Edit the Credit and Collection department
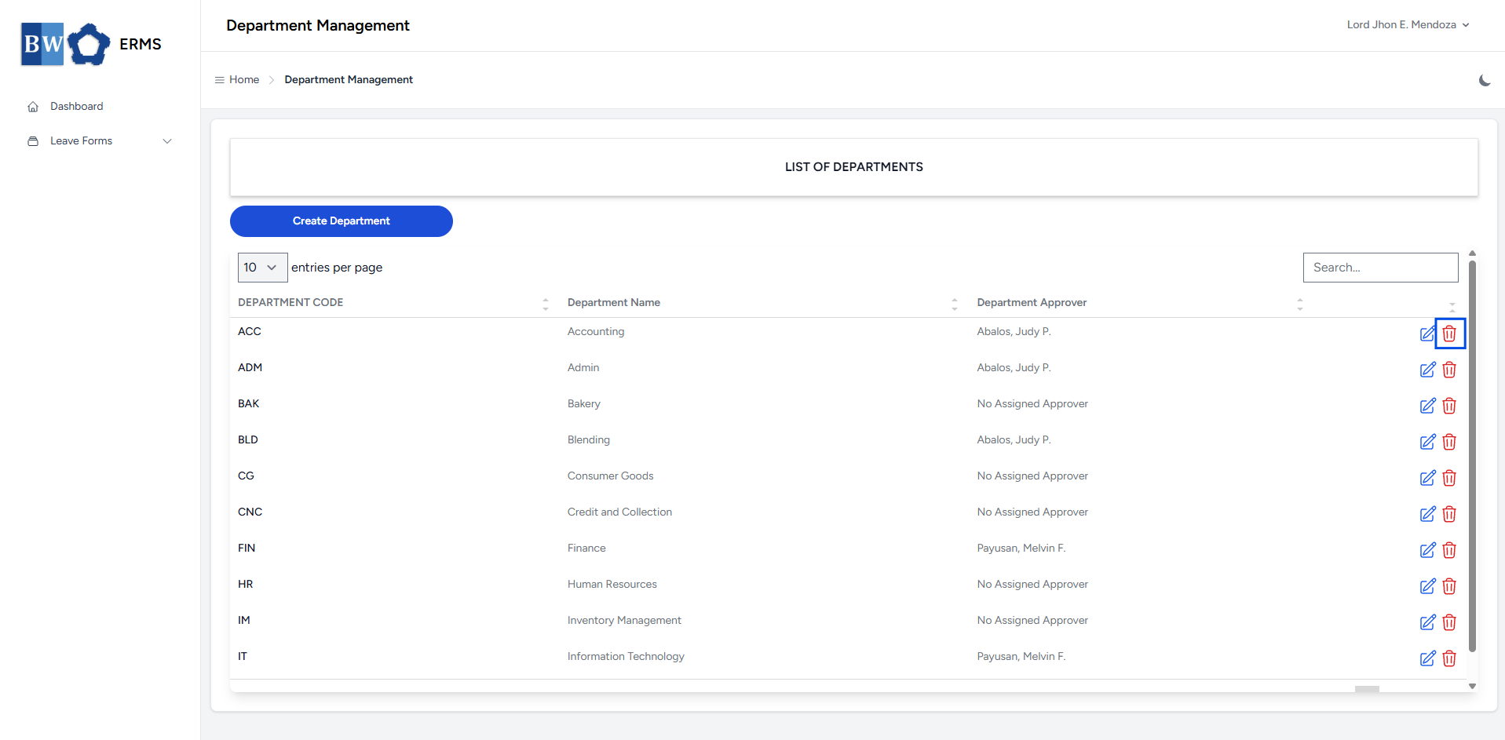1505x740 pixels. click(x=1427, y=514)
